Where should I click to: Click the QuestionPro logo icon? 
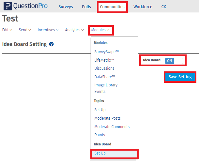[x=8, y=7]
